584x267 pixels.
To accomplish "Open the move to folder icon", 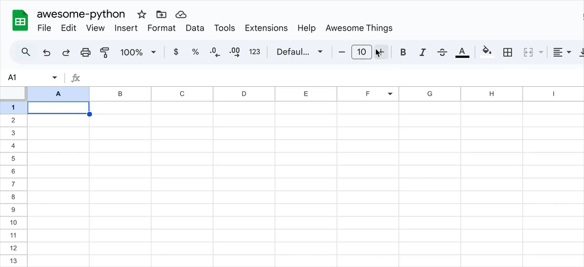I will pyautogui.click(x=161, y=14).
